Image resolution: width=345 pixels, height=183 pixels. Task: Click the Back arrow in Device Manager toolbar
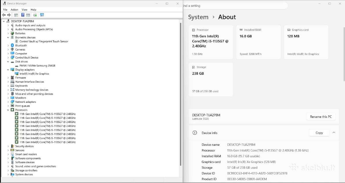4,15
